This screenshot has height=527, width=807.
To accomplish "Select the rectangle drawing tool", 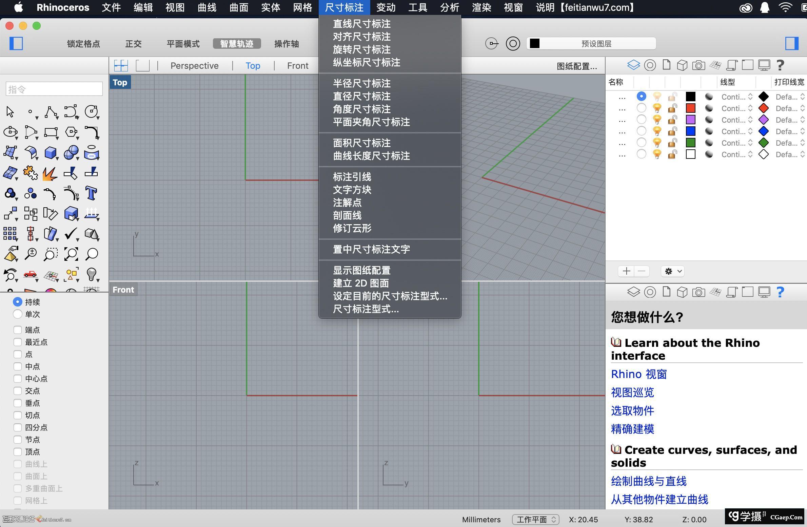I will click(51, 132).
